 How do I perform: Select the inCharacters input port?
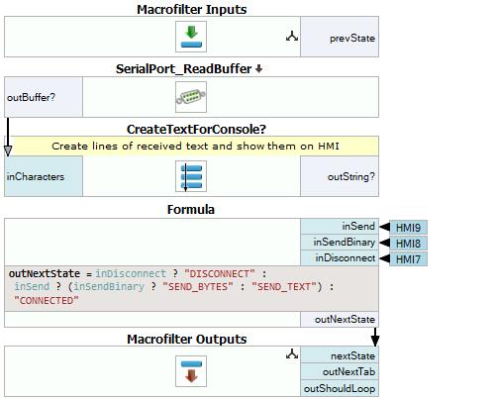44,176
